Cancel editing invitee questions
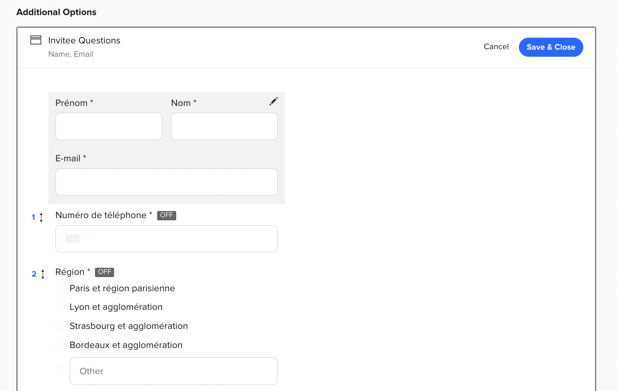 496,47
